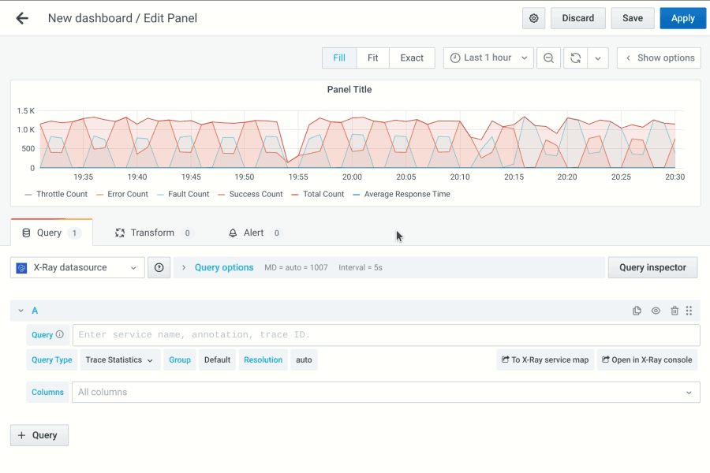Delete query A with the trash icon

click(x=674, y=311)
